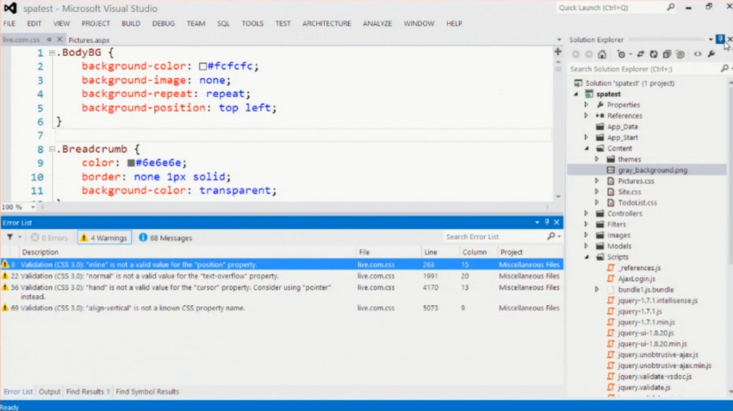The image size is (733, 411).
Task: Click the View Code icon
Action: coord(698,54)
